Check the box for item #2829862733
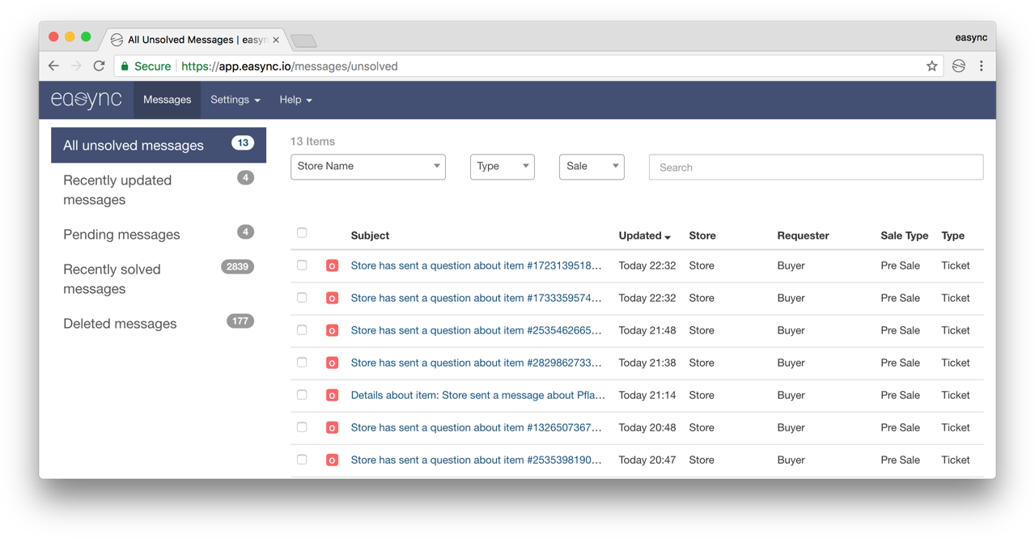 [302, 362]
